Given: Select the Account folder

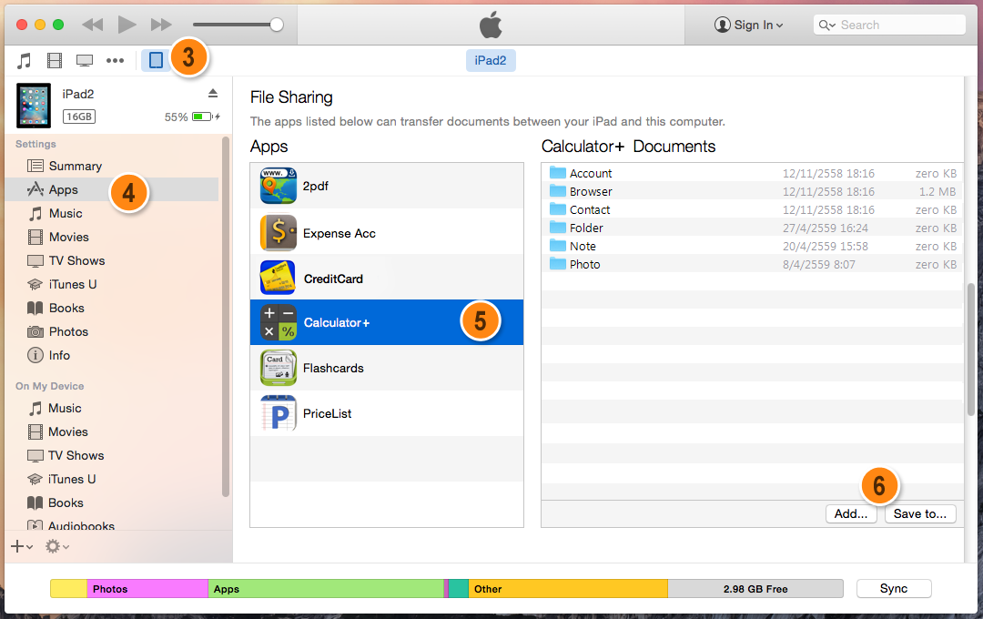Looking at the screenshot, I should point(753,173).
